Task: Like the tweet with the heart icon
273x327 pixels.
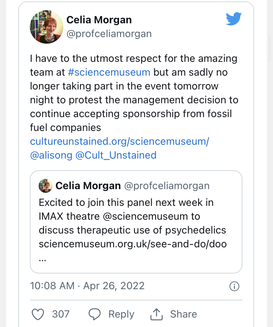Action: tap(38, 314)
